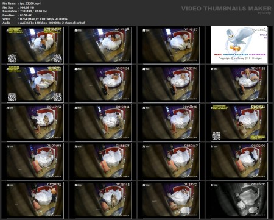Pick the thumbnail stamped 01:35:44
This screenshot has height=220, width=274.
tap(103, 200)
